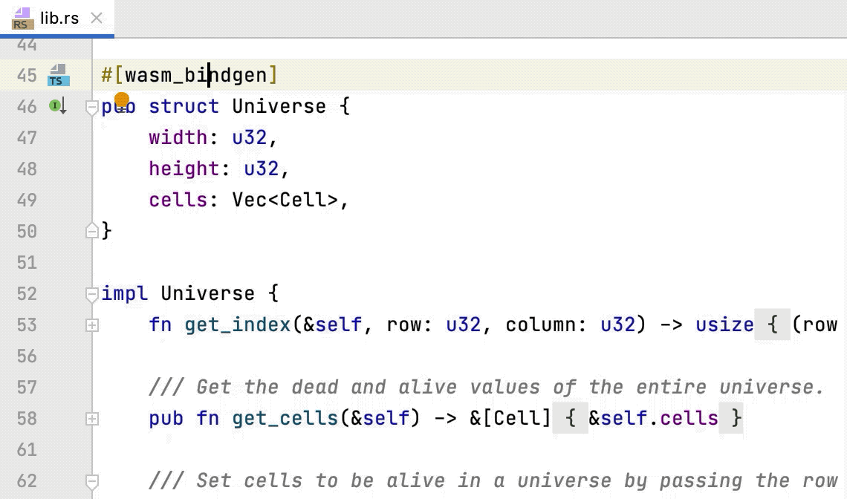Click the implementations gutter icon on line 46
Screen dimensions: 847x499
point(58,106)
